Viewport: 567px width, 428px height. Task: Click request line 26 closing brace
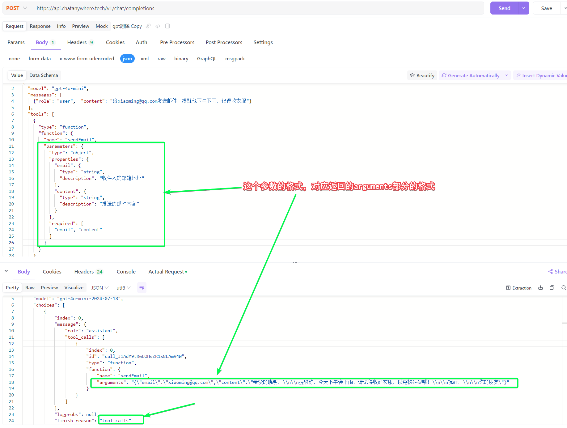(x=45, y=243)
